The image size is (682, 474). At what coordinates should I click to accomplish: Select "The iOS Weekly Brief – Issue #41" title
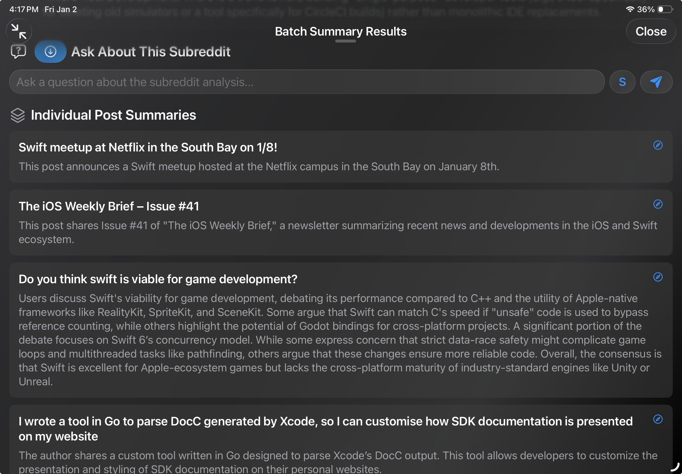pos(109,206)
